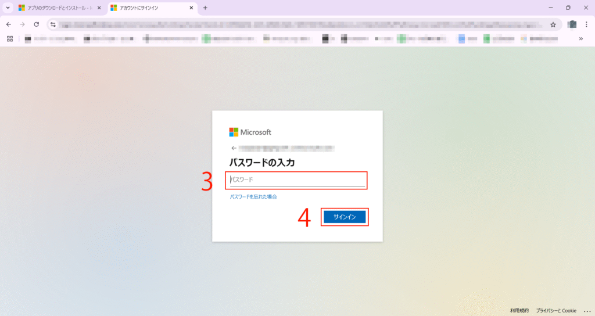Screen dimensions: 595x316
Task: Go back to account entry via the left arrow
Action: [234, 148]
